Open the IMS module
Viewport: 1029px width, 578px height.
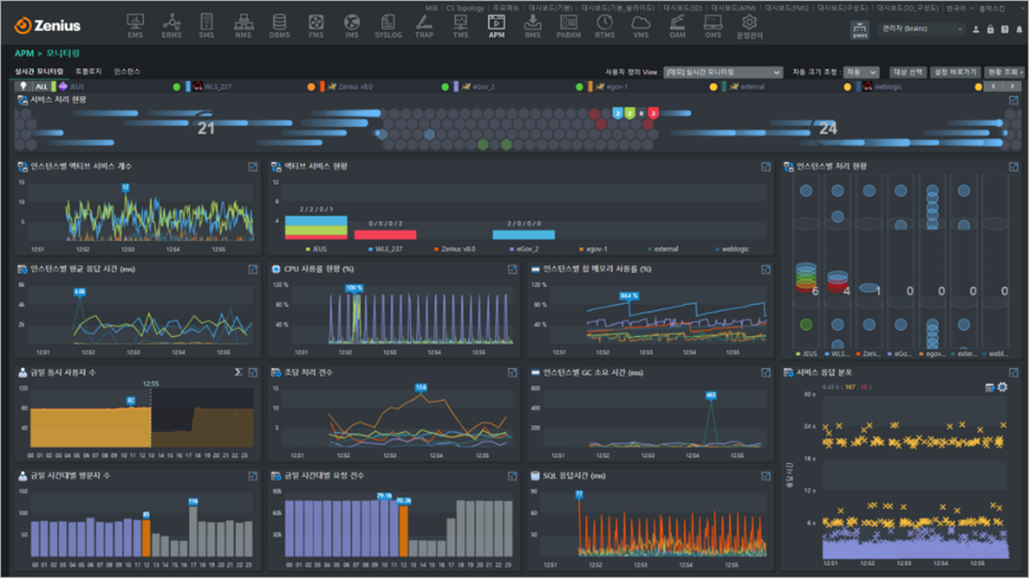click(352, 26)
